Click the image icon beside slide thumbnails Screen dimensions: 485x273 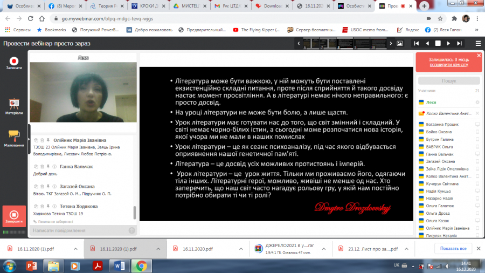tap(399, 43)
